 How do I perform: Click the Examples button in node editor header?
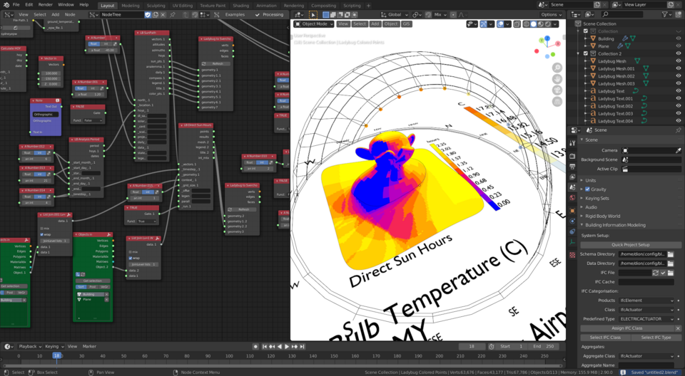[x=235, y=14]
